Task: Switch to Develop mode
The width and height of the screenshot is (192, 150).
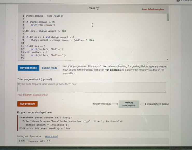Action: point(28,68)
